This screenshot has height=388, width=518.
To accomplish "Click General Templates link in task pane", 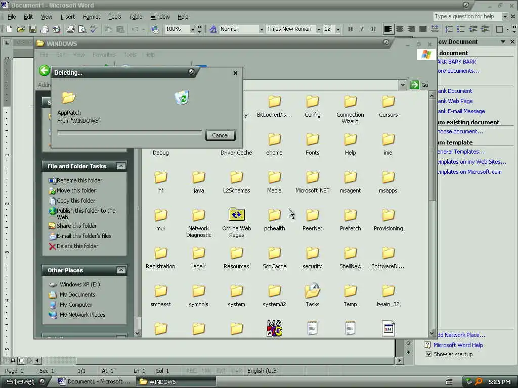I will click(x=460, y=152).
